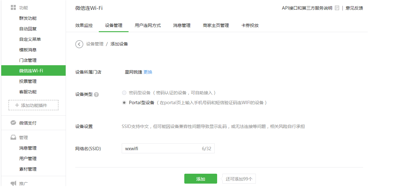Click the 更换 link next to 星网锐捷

coord(148,72)
